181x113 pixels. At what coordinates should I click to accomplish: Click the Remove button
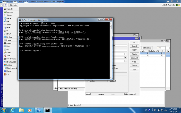pyautogui.click(x=134, y=65)
